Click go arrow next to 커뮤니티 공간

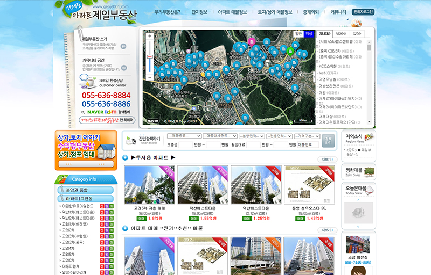124,68
